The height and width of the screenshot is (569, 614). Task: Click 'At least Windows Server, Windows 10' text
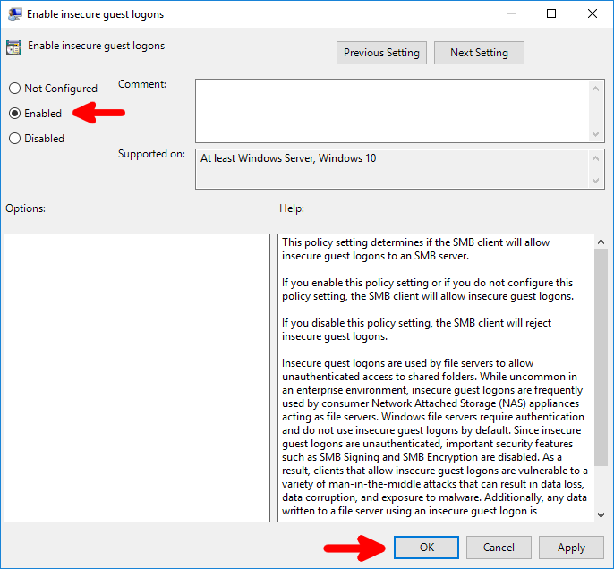tap(288, 158)
